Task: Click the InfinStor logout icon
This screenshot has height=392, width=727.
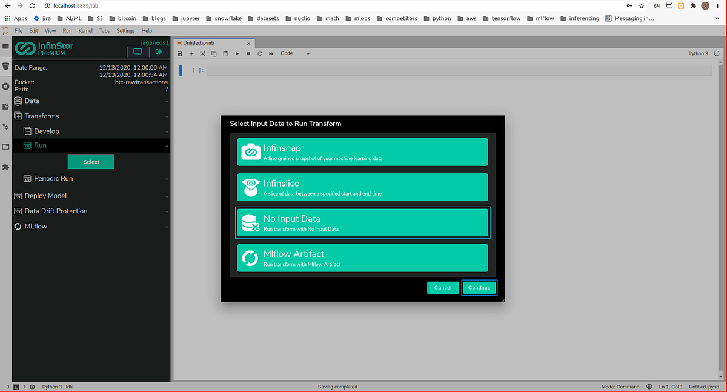Action: (x=159, y=52)
